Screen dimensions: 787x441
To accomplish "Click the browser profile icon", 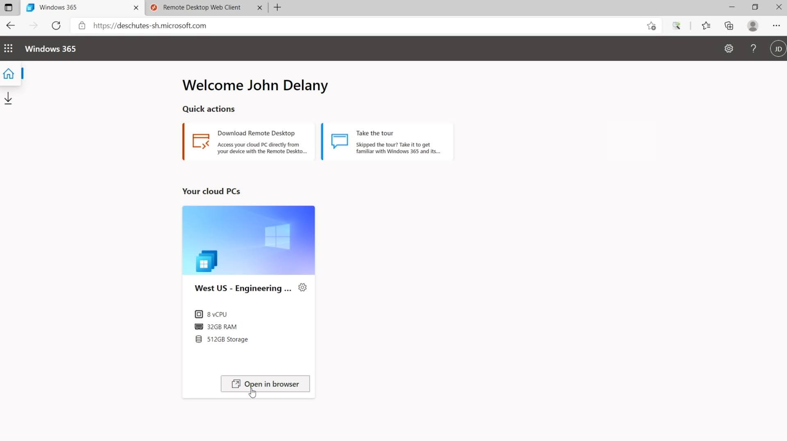I will [x=753, y=26].
